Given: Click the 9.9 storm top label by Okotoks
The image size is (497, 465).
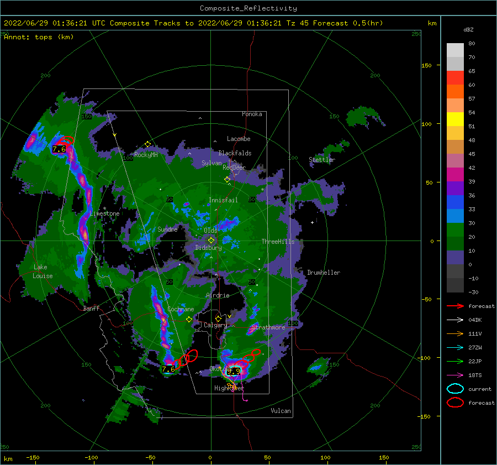Looking at the screenshot, I should [x=234, y=371].
